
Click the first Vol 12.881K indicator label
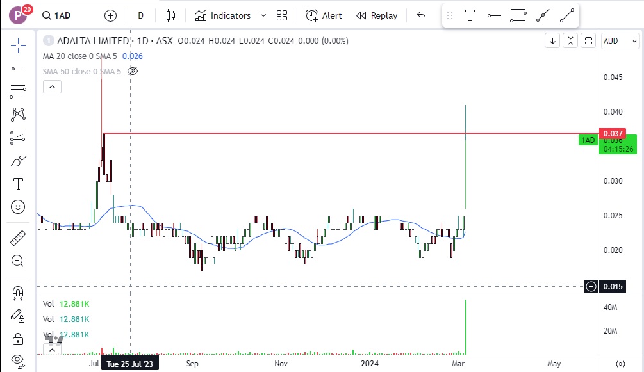click(x=66, y=304)
